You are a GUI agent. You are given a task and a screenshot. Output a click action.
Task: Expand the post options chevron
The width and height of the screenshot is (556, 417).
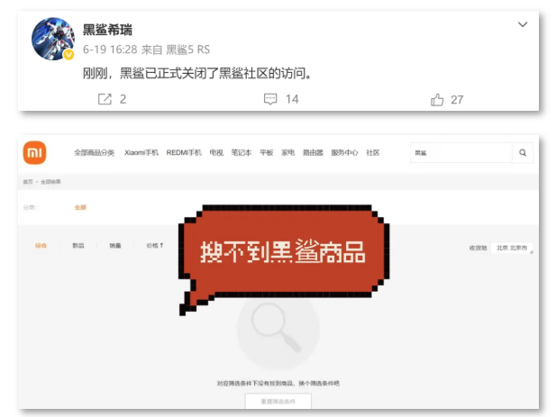point(523,24)
